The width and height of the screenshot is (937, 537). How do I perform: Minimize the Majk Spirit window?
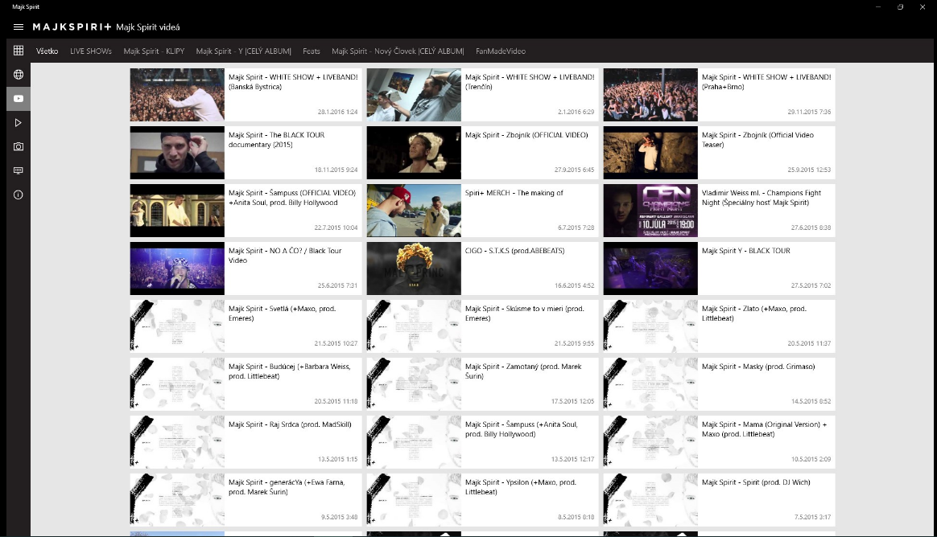coord(878,6)
